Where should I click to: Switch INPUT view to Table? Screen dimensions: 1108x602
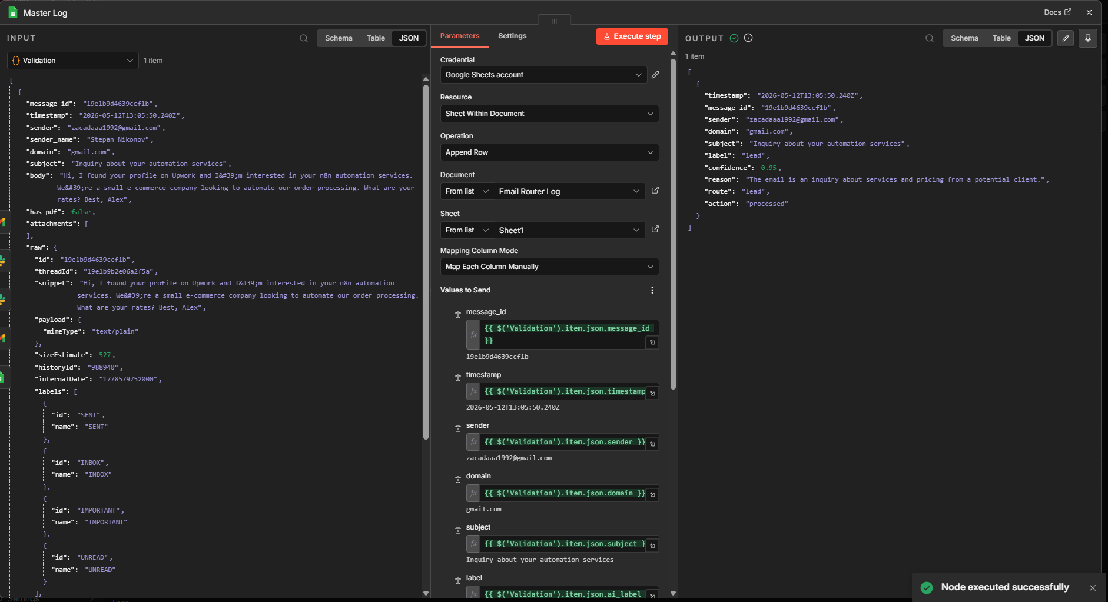(x=376, y=38)
